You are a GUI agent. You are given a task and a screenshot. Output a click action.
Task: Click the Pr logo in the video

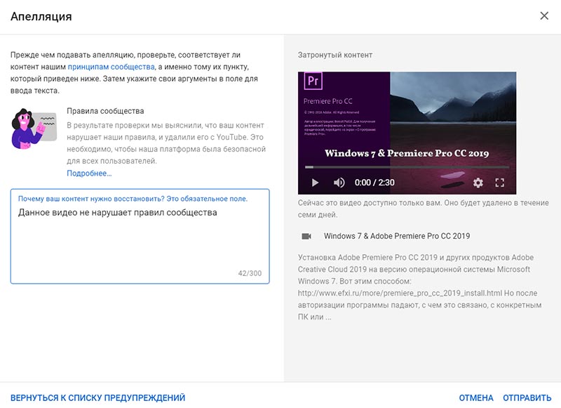pyautogui.click(x=313, y=81)
